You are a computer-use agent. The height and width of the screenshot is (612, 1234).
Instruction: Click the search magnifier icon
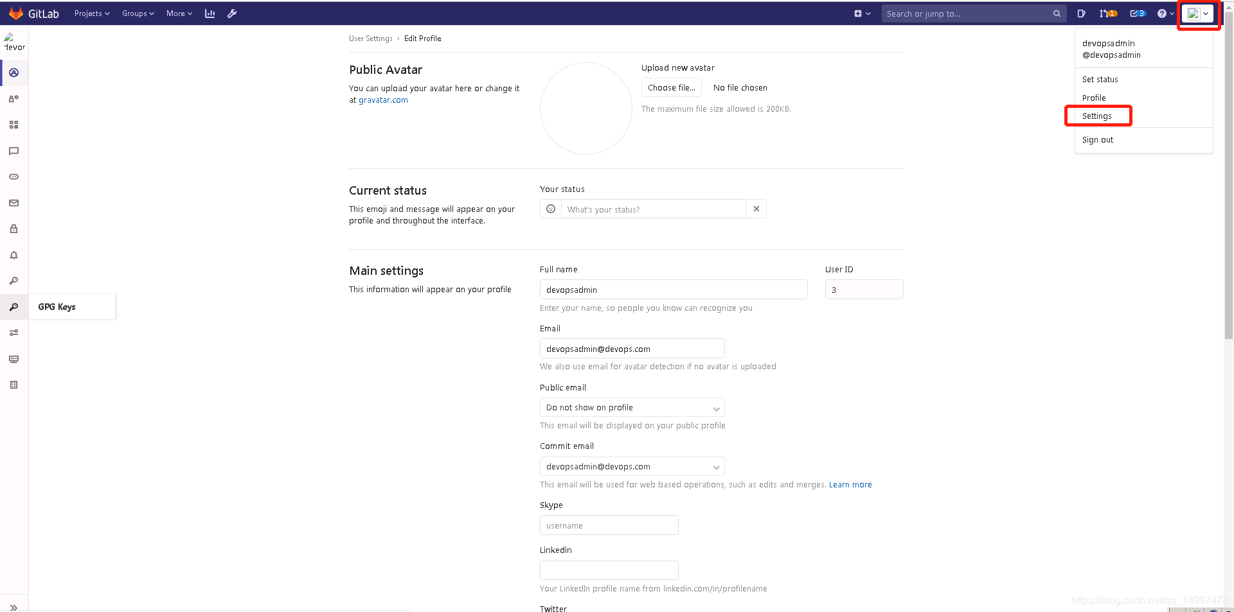point(1057,13)
